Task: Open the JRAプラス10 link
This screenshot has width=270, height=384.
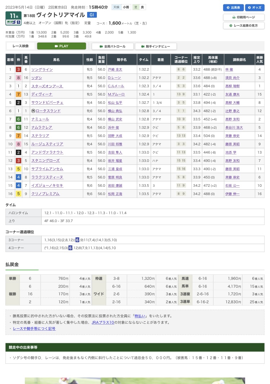Action: (x=103, y=322)
